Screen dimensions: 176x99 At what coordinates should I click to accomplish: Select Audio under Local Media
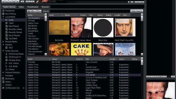point(11,20)
